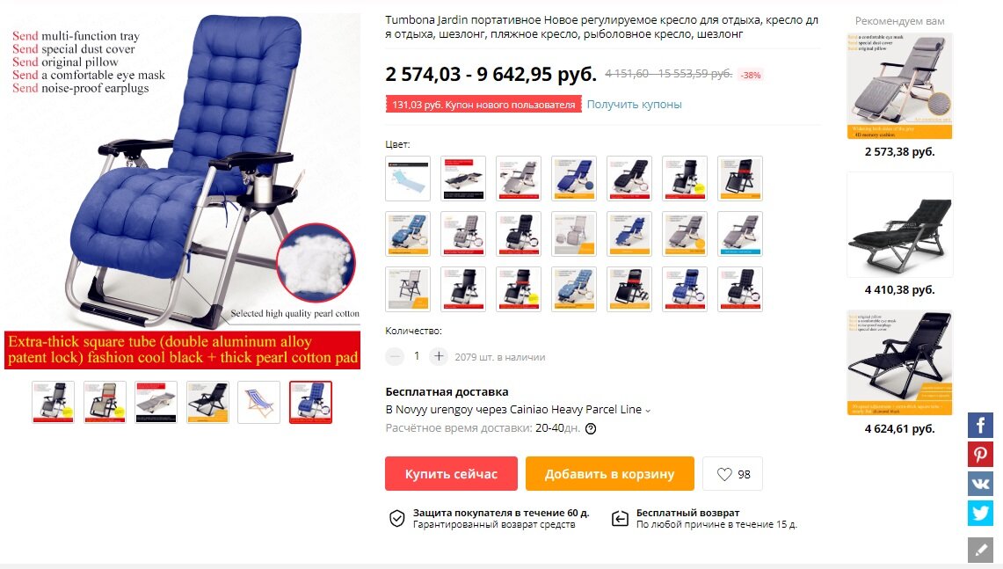Decrease quantity with the minus button
The image size is (1003, 569).
(x=395, y=356)
